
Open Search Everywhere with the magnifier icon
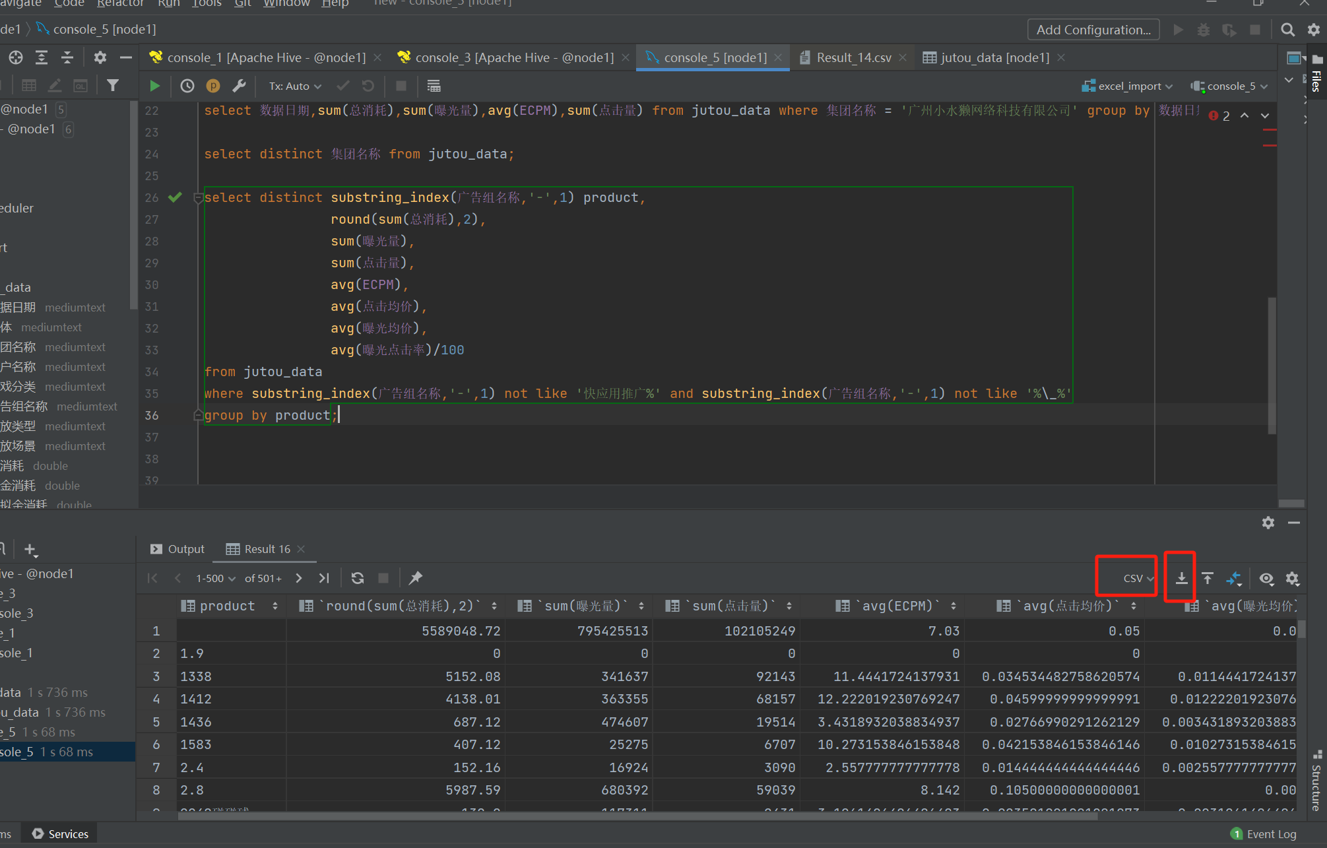[1287, 29]
